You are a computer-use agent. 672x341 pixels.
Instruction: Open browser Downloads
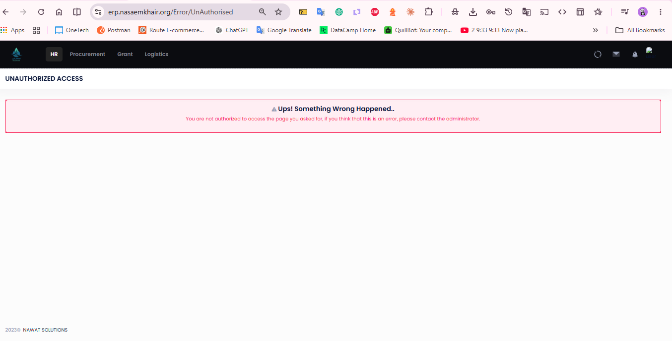click(473, 12)
